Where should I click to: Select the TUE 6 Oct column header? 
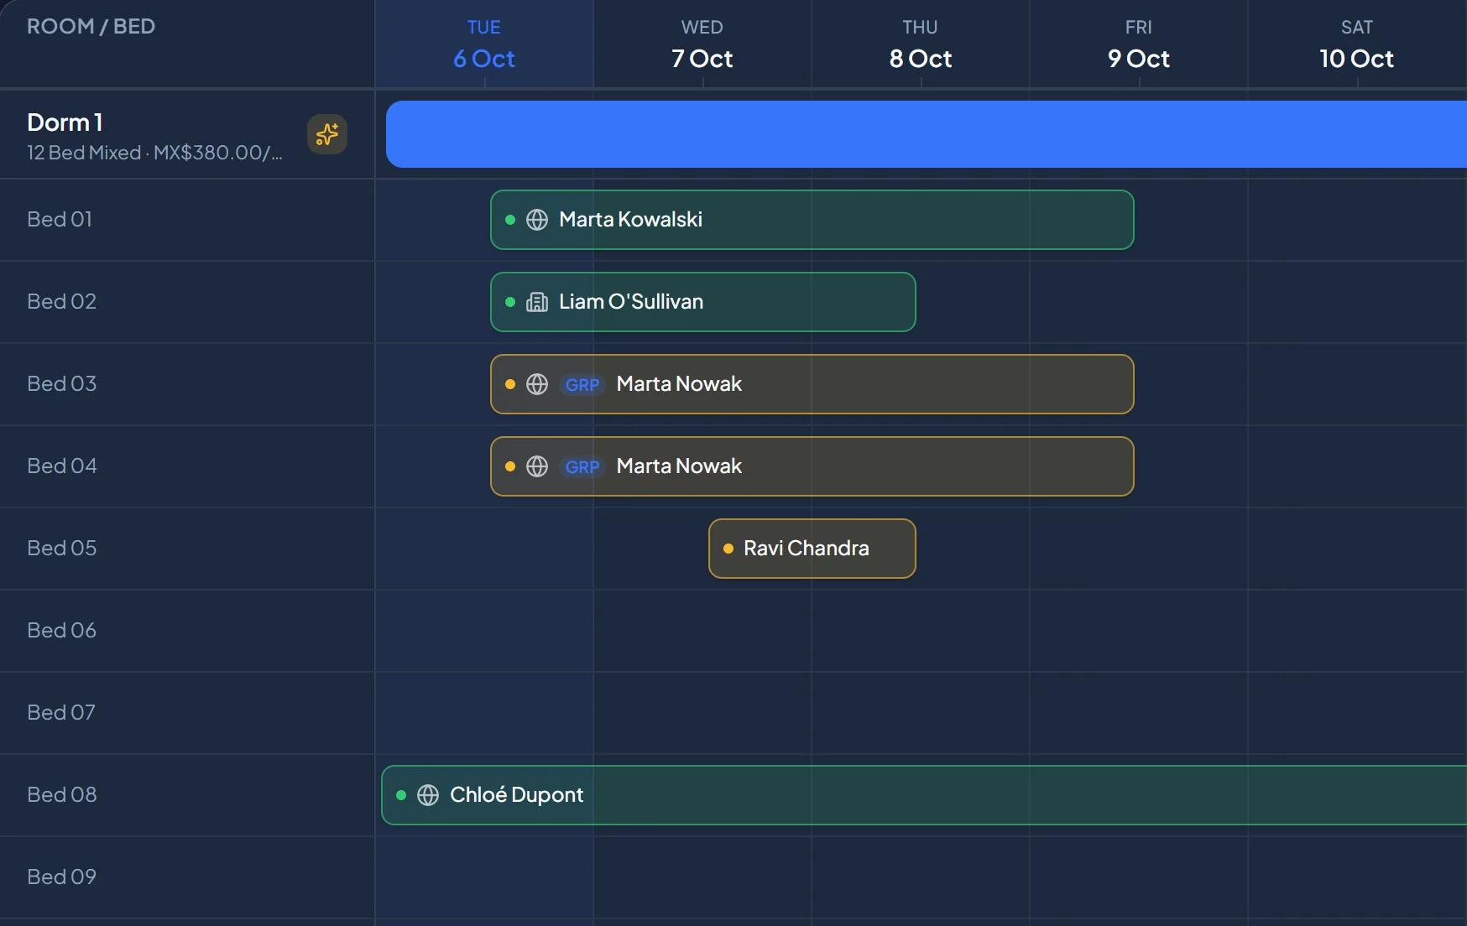484,44
